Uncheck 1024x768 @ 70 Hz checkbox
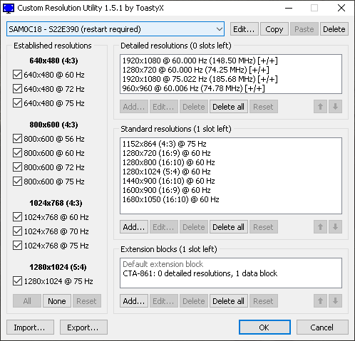The height and width of the screenshot is (341, 355). pyautogui.click(x=17, y=231)
